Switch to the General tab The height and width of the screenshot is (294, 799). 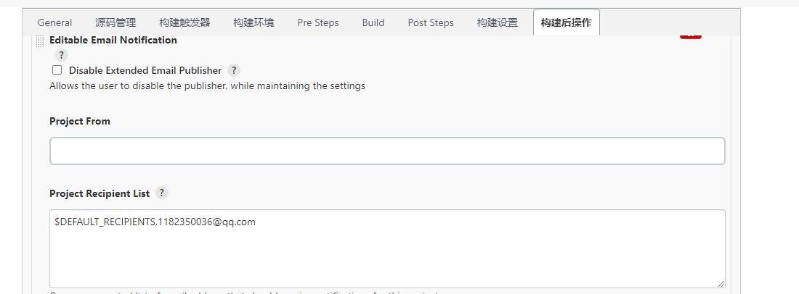point(54,22)
